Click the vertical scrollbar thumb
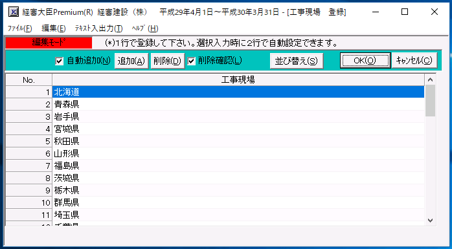This screenshot has height=249, width=452. tap(431, 100)
